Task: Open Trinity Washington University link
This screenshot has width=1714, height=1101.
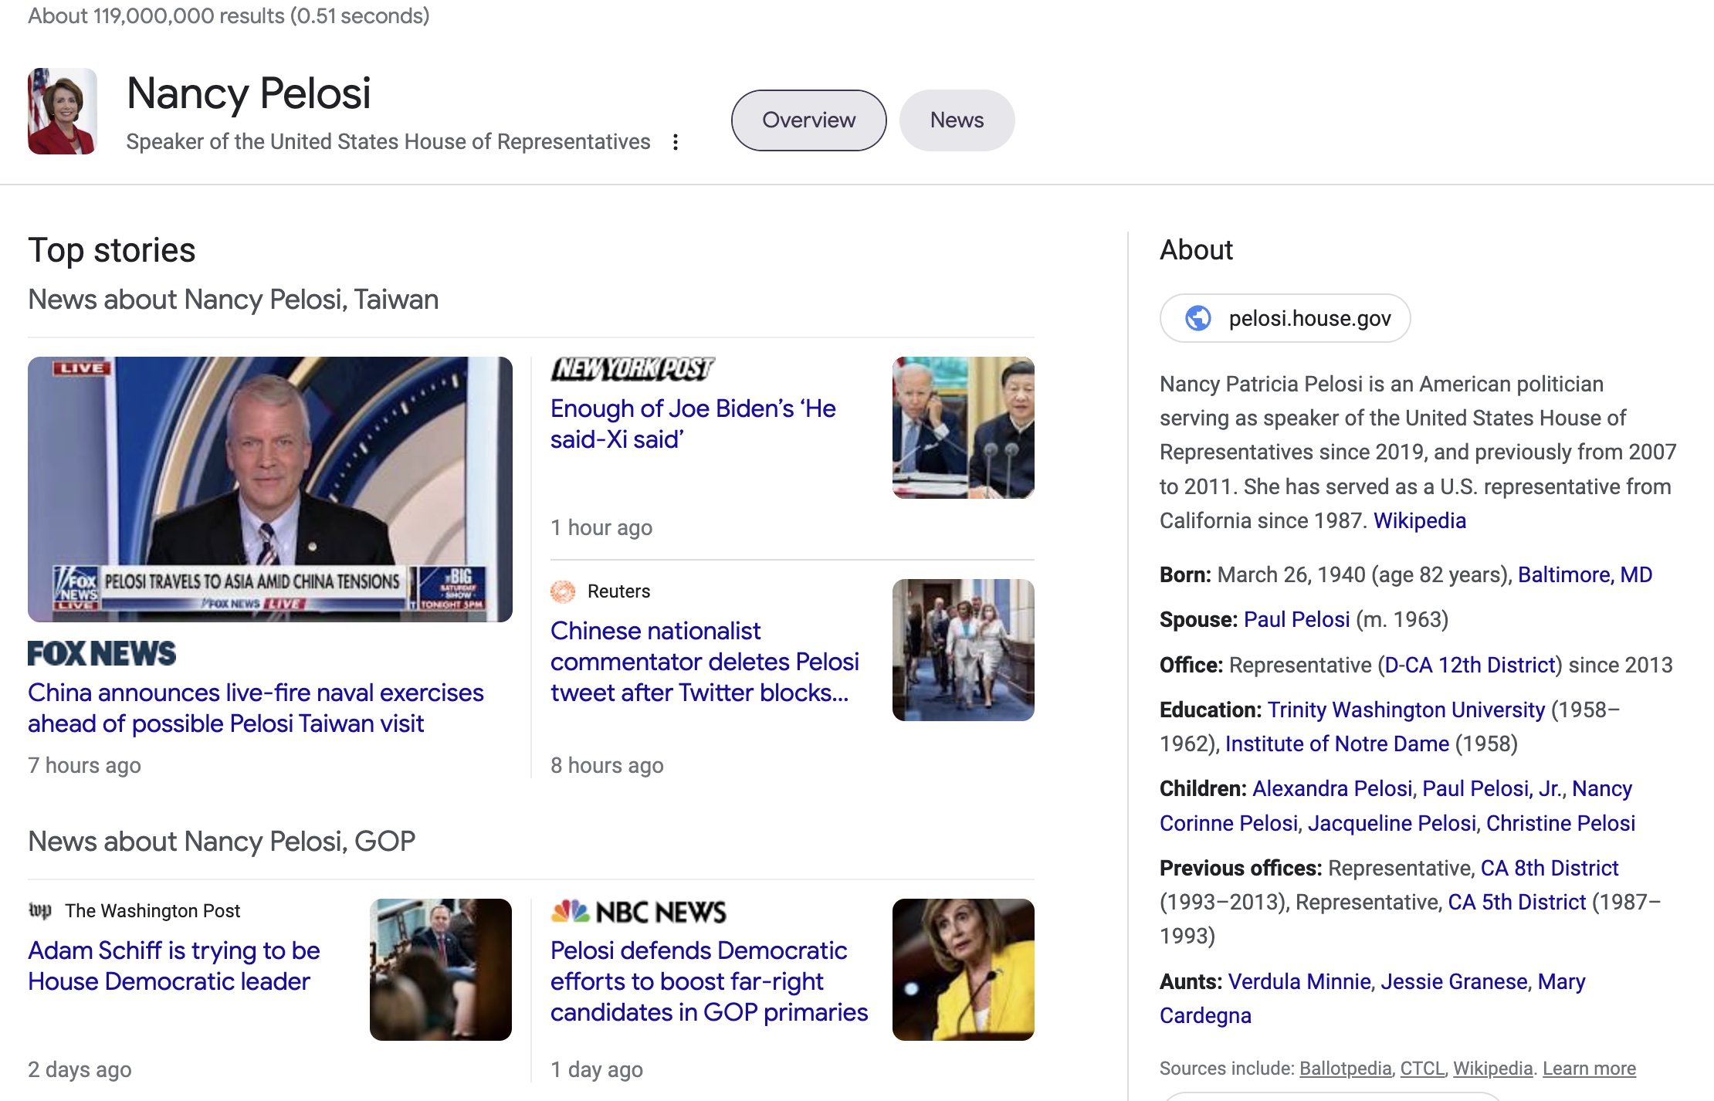Action: pos(1406,710)
